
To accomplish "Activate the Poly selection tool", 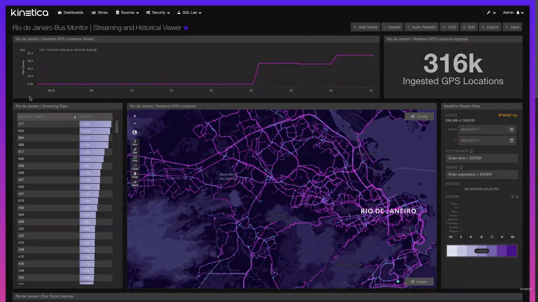I will pos(135,159).
